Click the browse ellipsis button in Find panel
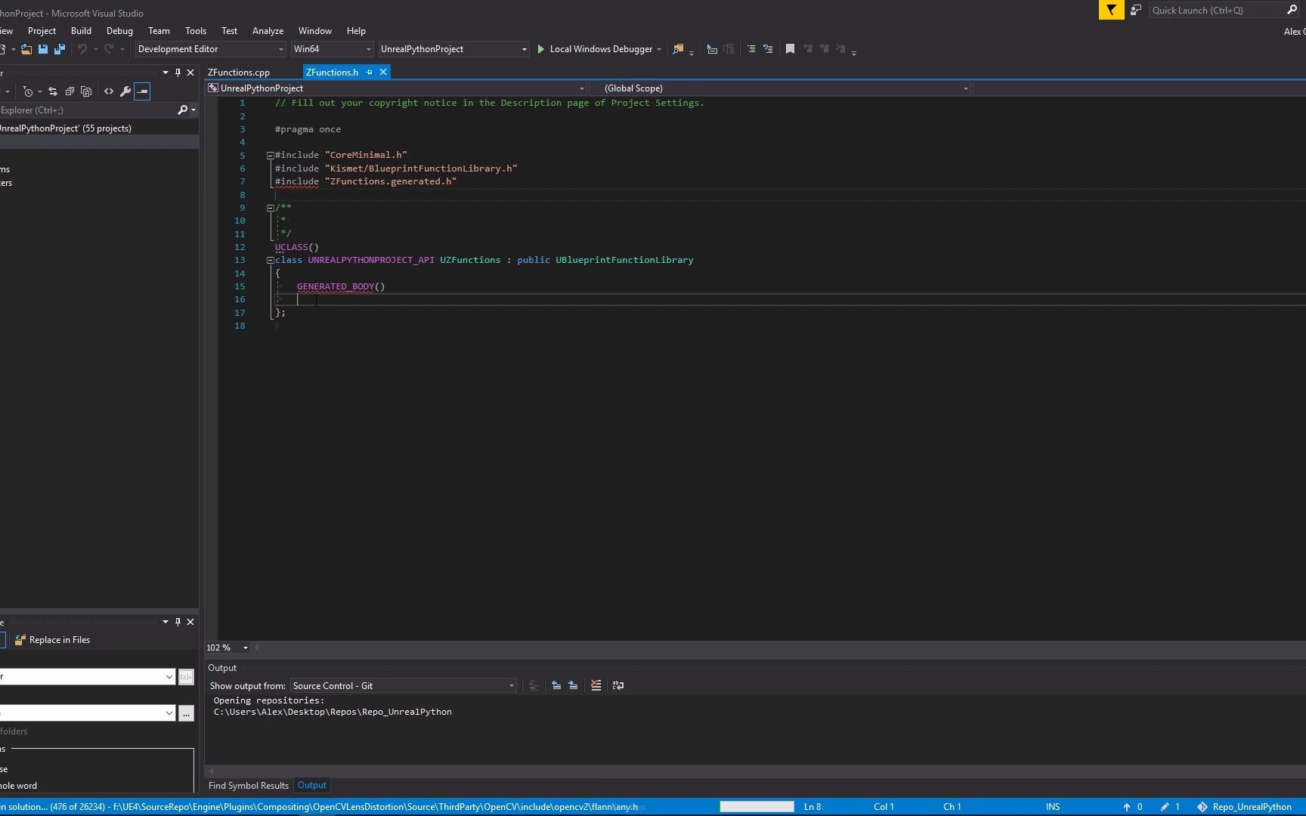The height and width of the screenshot is (816, 1306). pos(186,713)
